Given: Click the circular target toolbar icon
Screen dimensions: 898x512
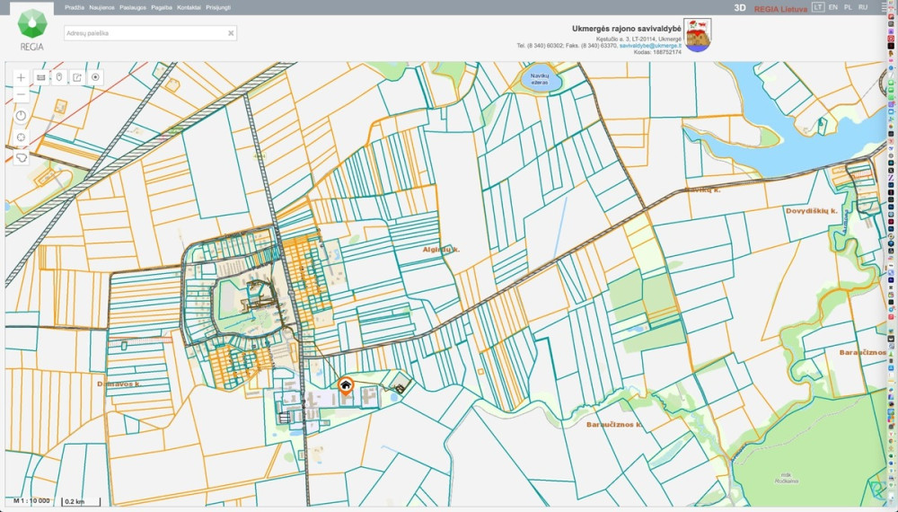Looking at the screenshot, I should point(96,77).
